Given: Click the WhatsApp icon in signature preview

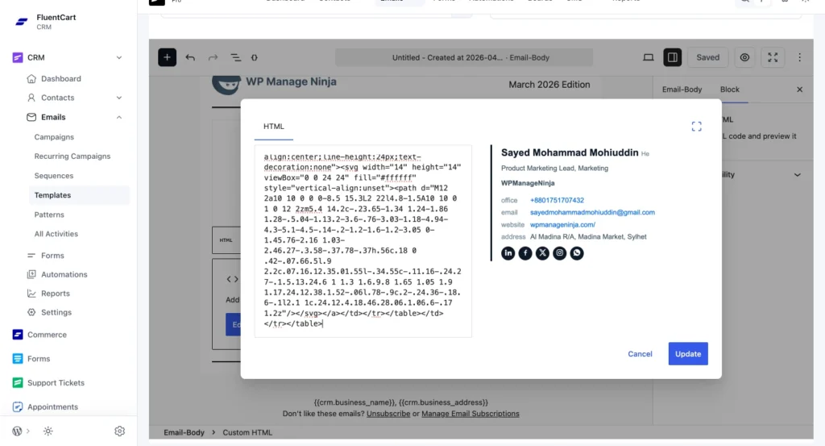Looking at the screenshot, I should [x=577, y=253].
